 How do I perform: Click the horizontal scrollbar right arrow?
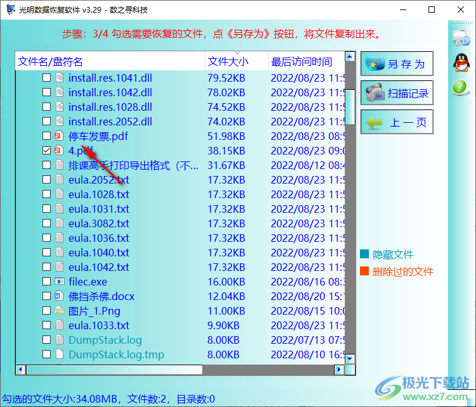coord(339,370)
